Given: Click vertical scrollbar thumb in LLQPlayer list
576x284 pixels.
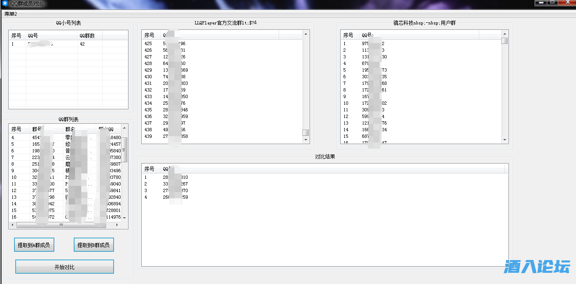Looking at the screenshot, I should click(306, 132).
